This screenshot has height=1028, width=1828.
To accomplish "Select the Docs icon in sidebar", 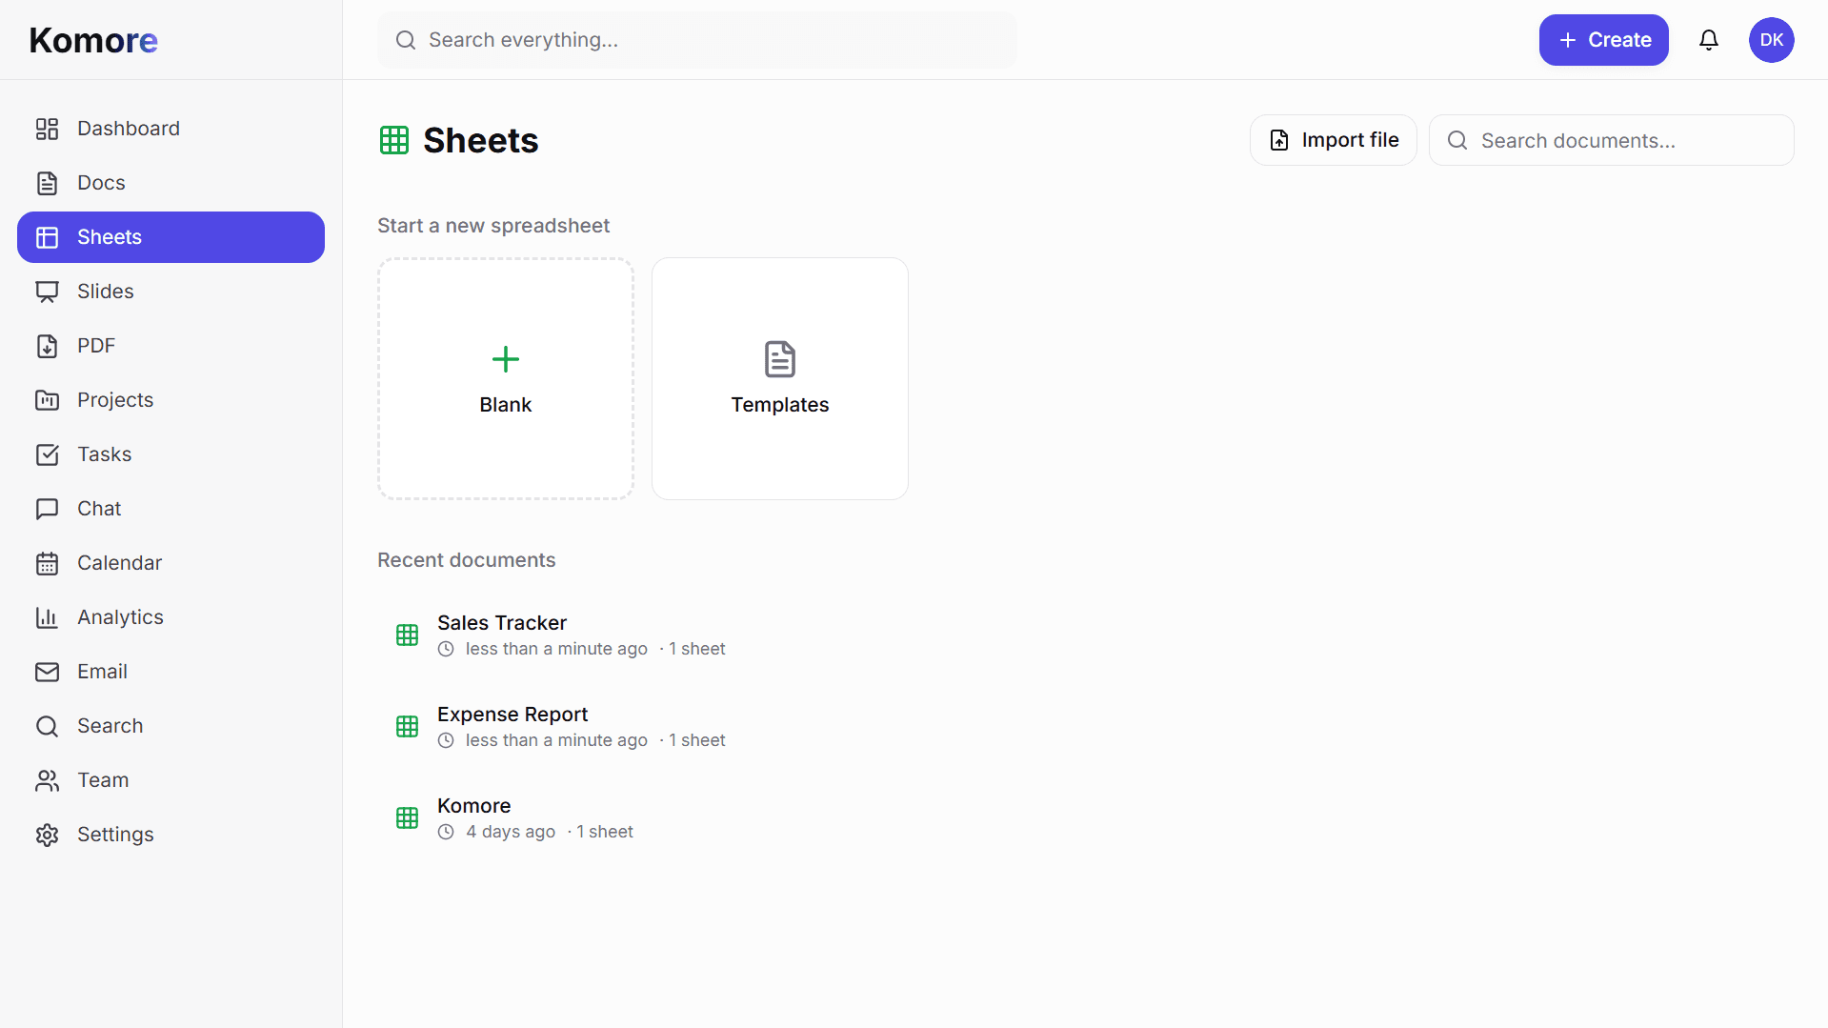I will coord(48,182).
